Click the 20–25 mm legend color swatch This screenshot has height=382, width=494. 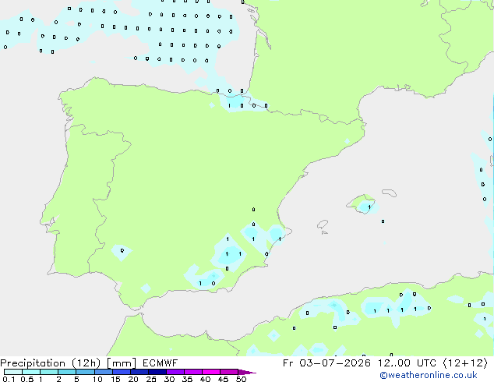pyautogui.click(x=139, y=372)
